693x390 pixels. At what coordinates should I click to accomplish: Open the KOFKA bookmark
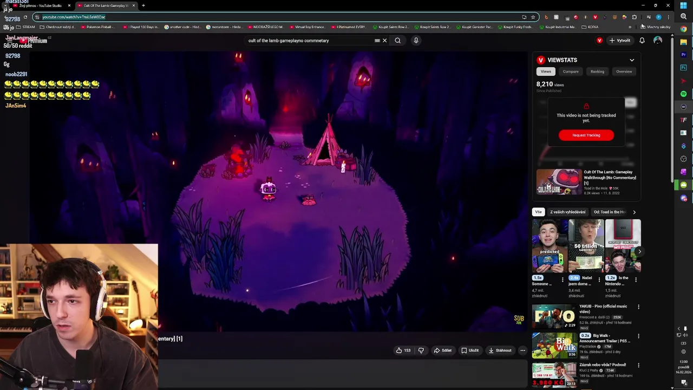pos(590,27)
